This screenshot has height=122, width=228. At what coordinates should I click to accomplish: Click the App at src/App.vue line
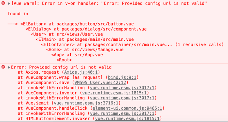tap(77, 55)
